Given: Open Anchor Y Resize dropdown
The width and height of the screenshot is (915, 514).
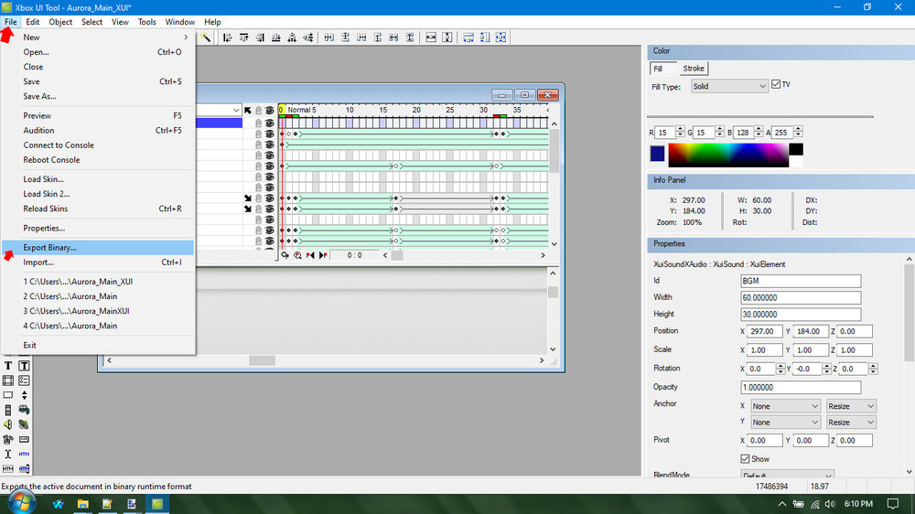Looking at the screenshot, I should click(x=851, y=422).
